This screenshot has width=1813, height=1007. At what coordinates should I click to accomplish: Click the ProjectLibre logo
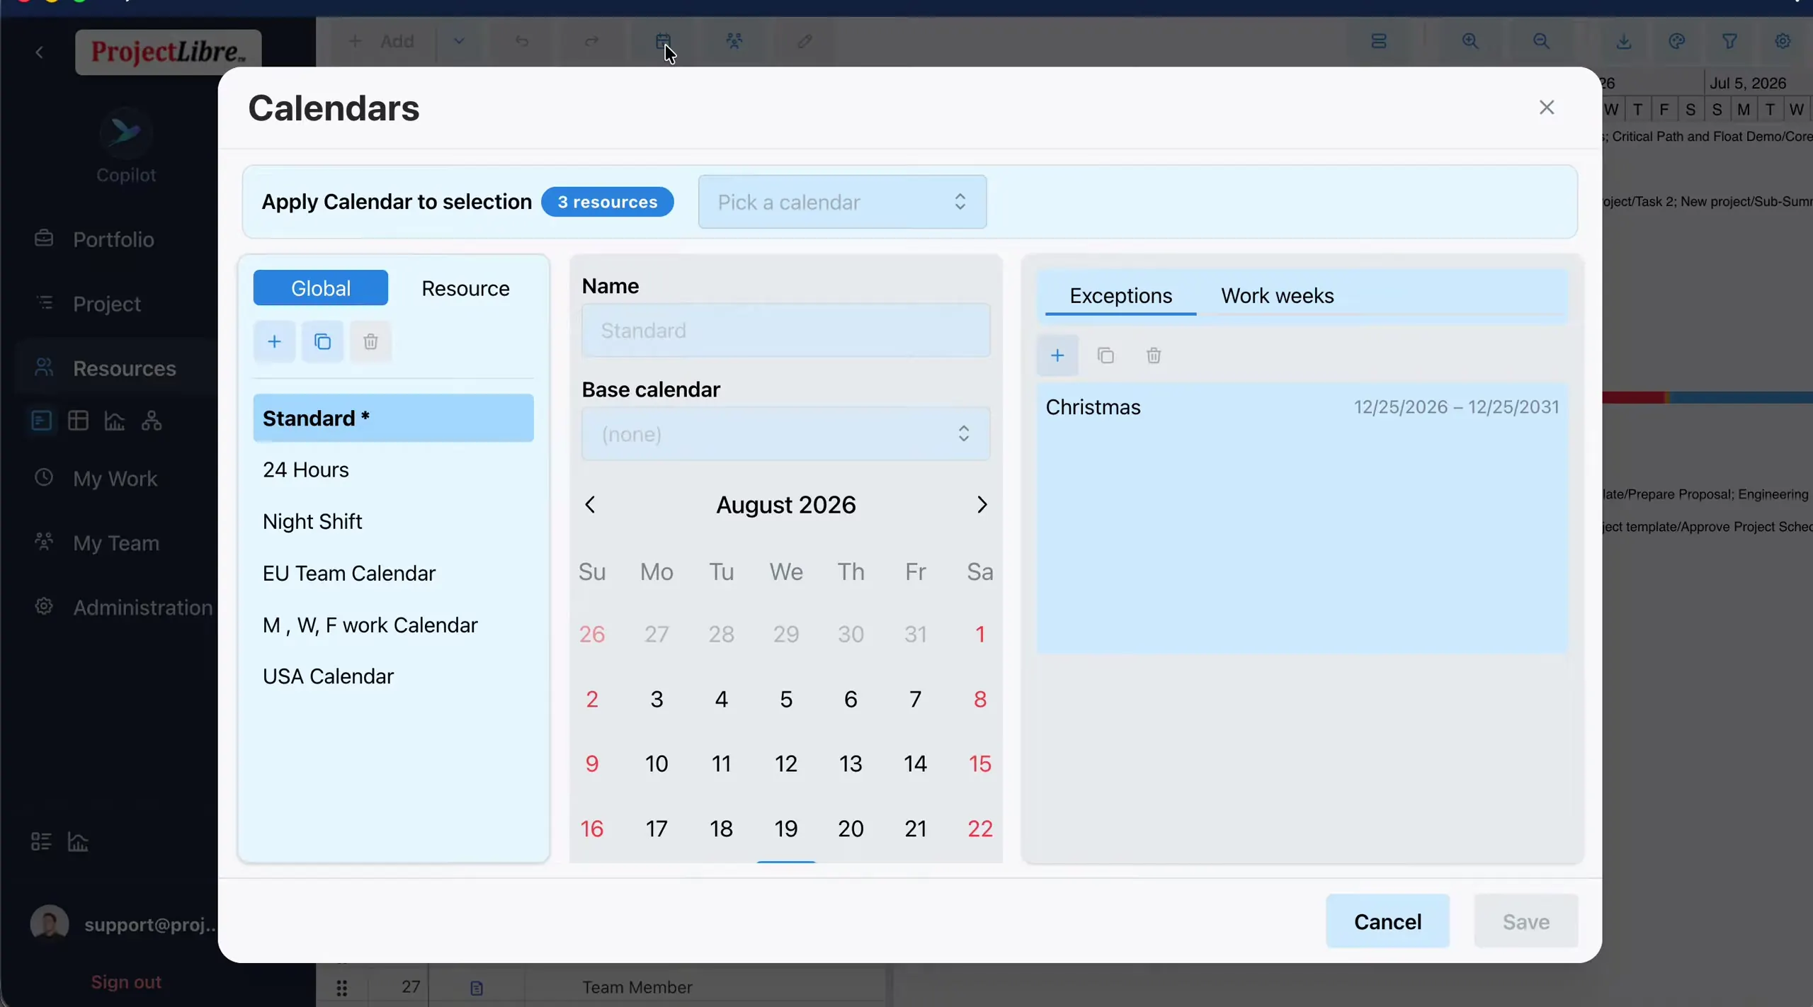(x=169, y=52)
